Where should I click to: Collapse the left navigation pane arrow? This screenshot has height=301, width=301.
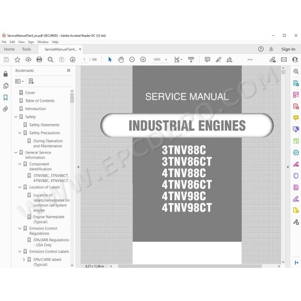tap(78, 167)
